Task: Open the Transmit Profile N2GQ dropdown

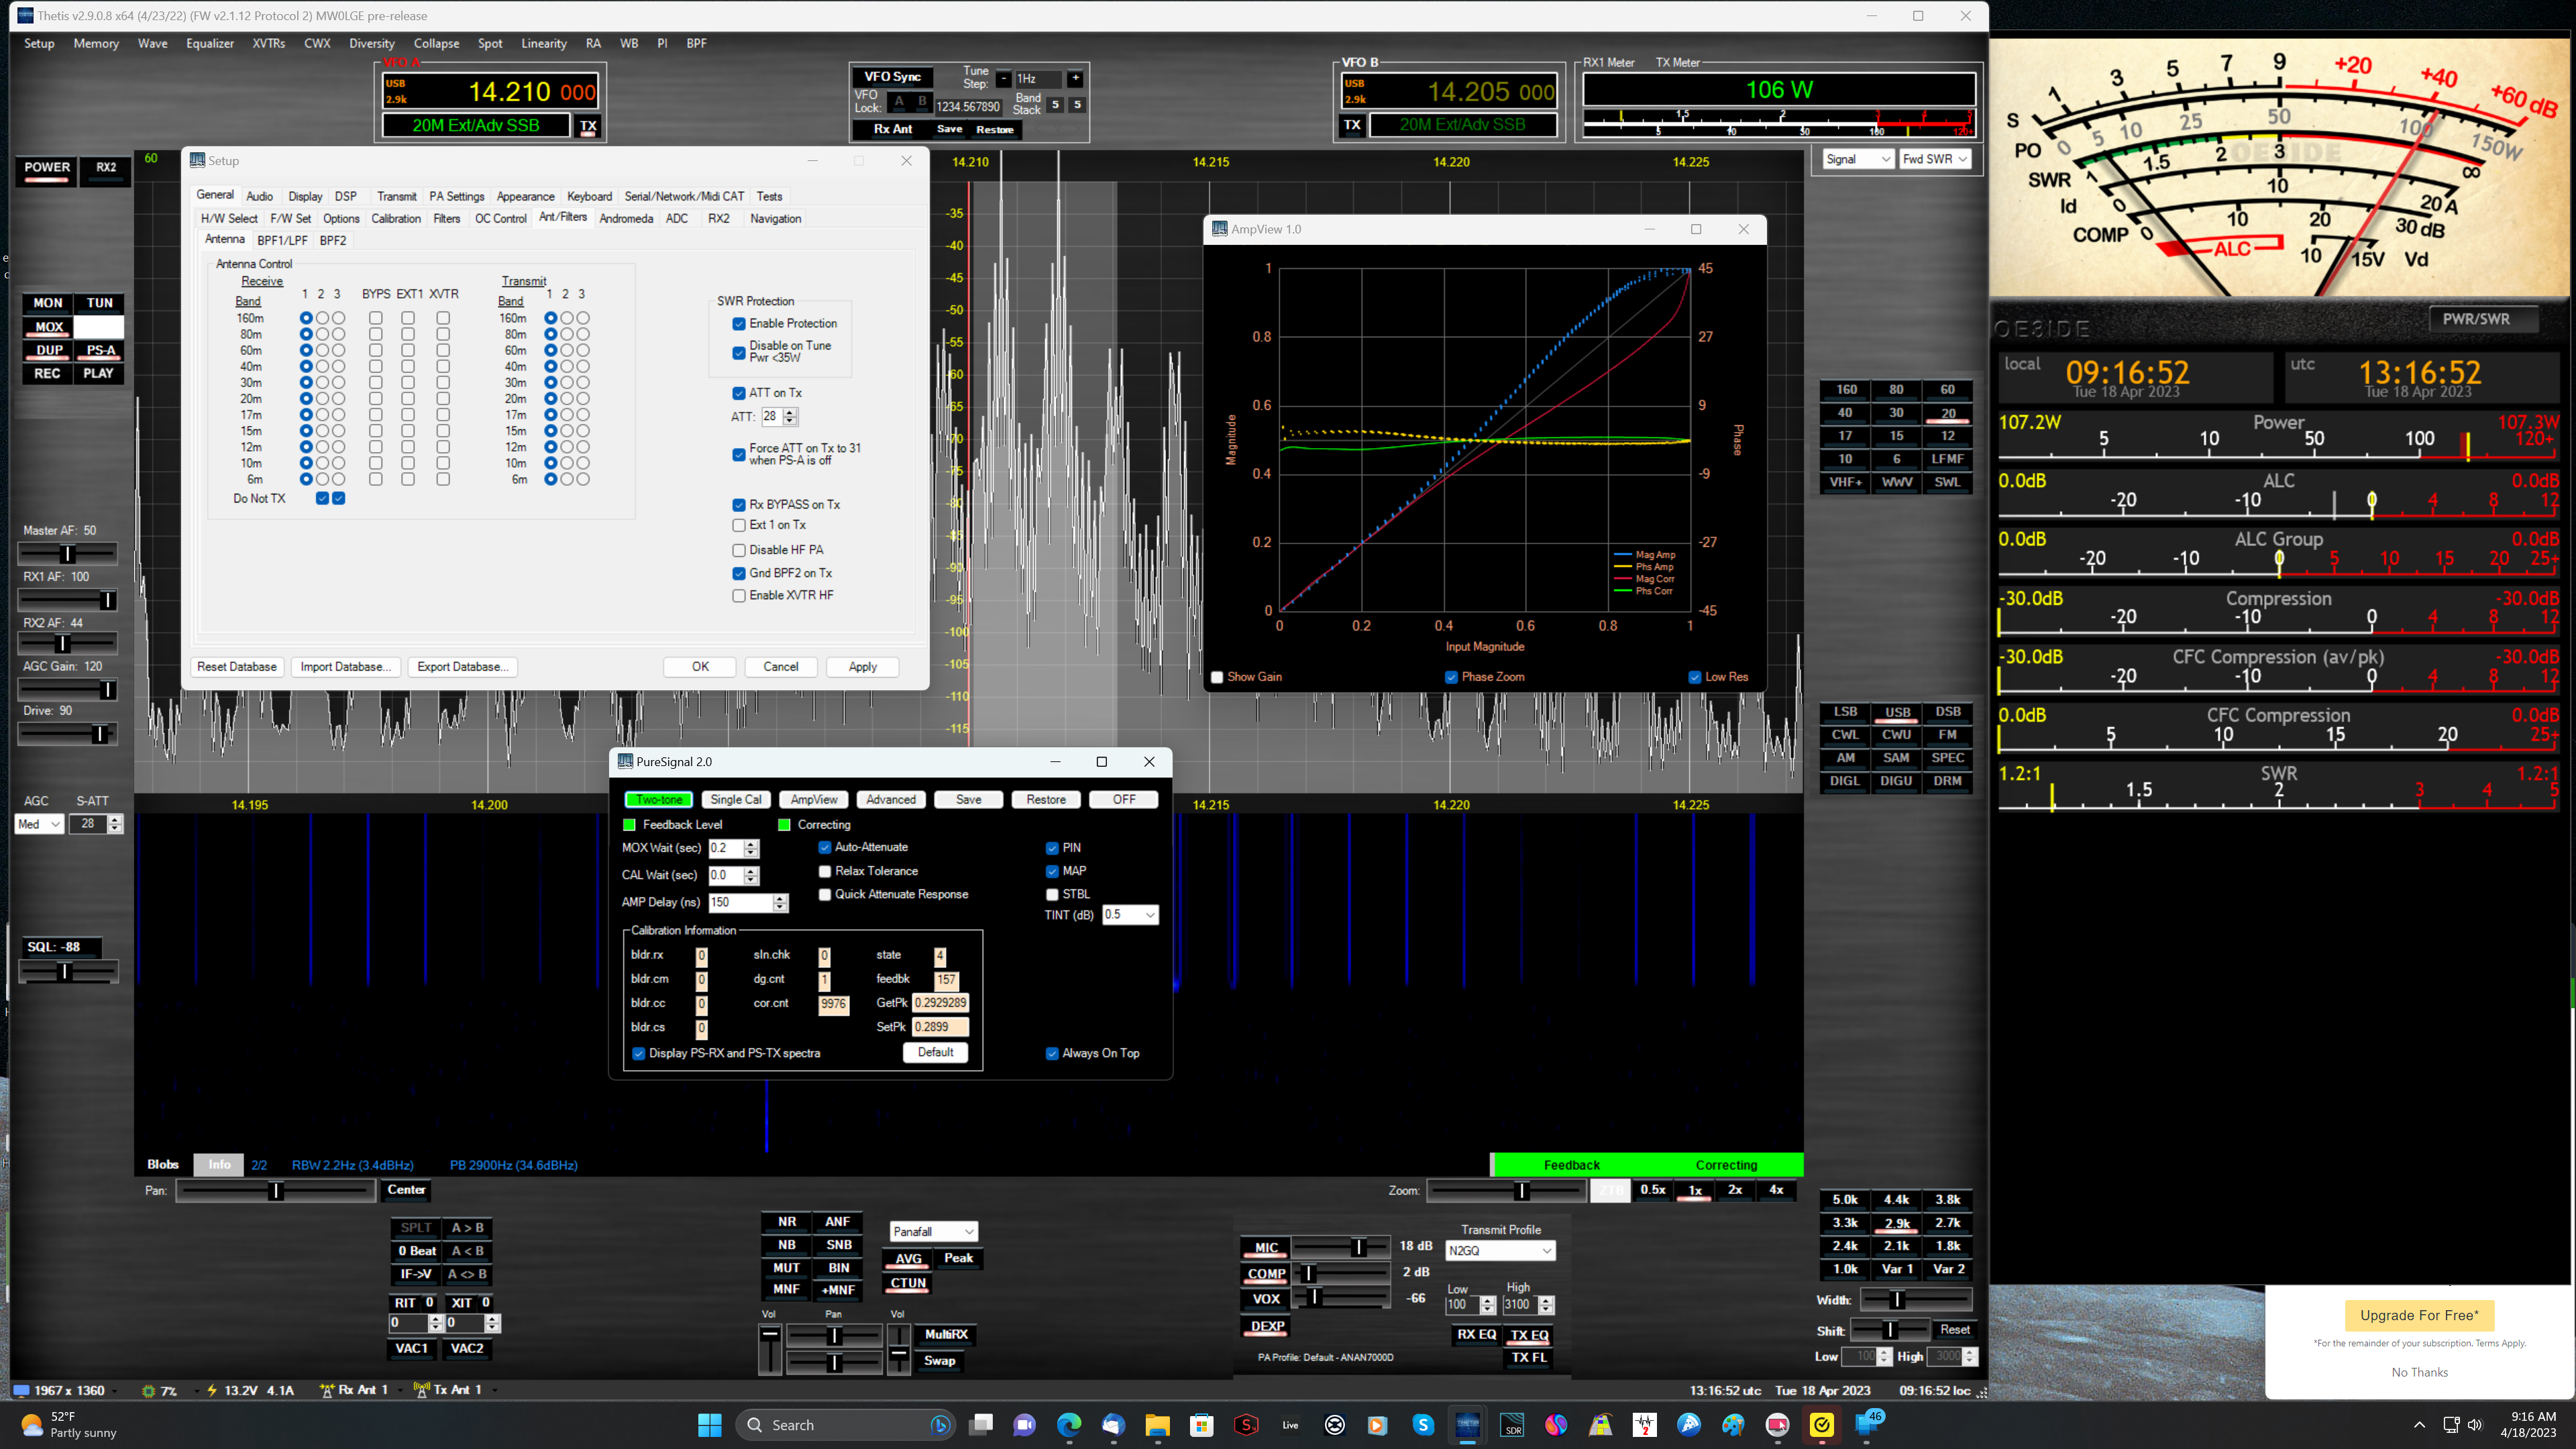Action: tap(1500, 1251)
